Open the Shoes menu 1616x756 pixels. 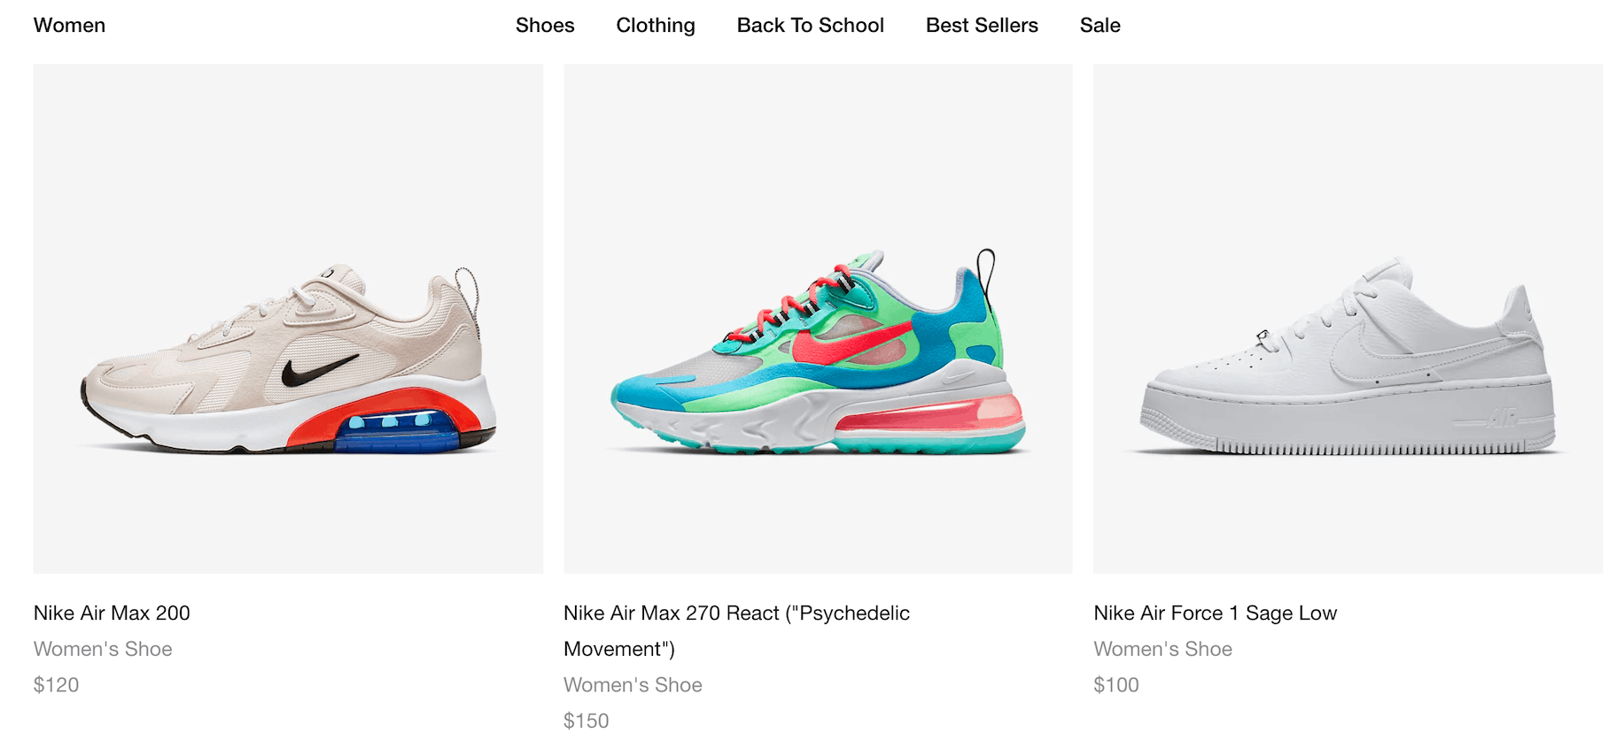[x=545, y=26]
